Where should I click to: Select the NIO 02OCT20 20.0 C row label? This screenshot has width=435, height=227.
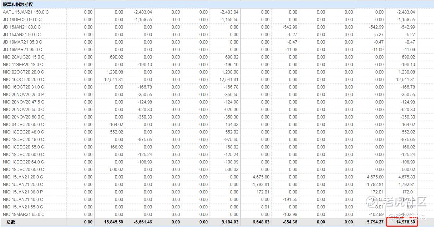(x=24, y=72)
